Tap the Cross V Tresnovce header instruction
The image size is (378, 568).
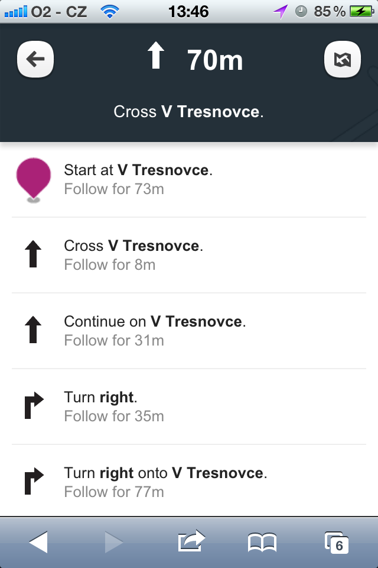pos(188,111)
